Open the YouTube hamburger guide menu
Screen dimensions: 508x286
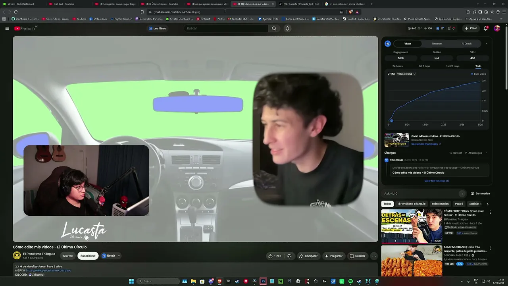pyautogui.click(x=7, y=29)
